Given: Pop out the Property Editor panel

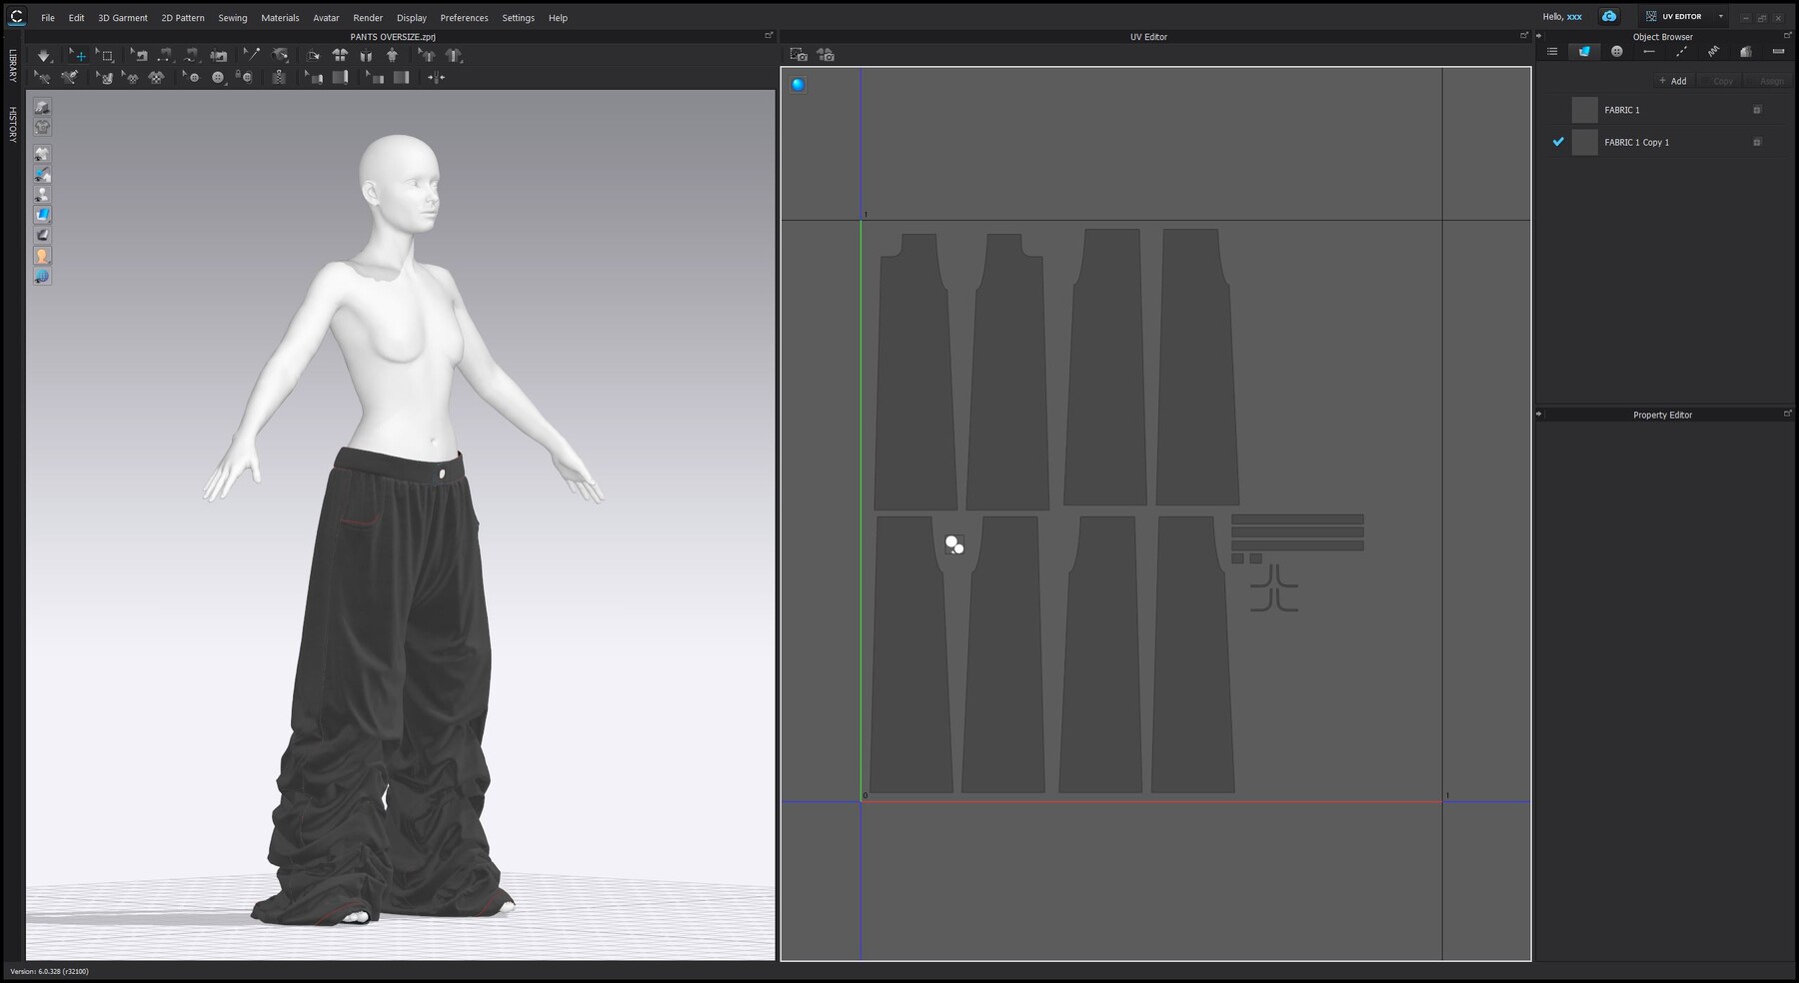Looking at the screenshot, I should (x=1788, y=413).
